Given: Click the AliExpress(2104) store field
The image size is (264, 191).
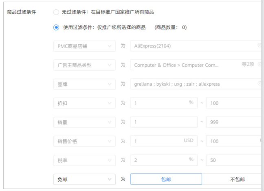Looking at the screenshot, I should tap(196, 46).
